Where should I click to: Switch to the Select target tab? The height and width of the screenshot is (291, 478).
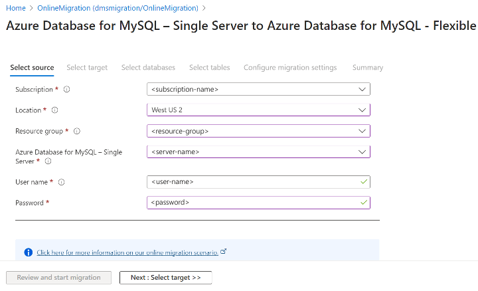[x=87, y=68]
